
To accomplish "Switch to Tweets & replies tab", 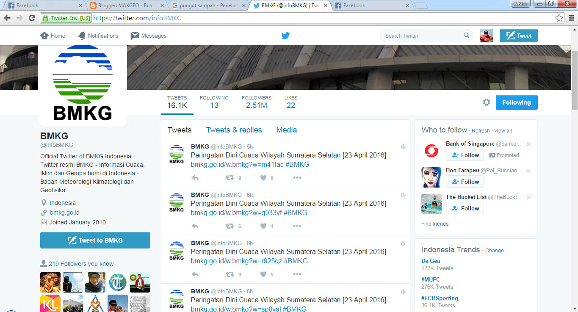I will 234,130.
